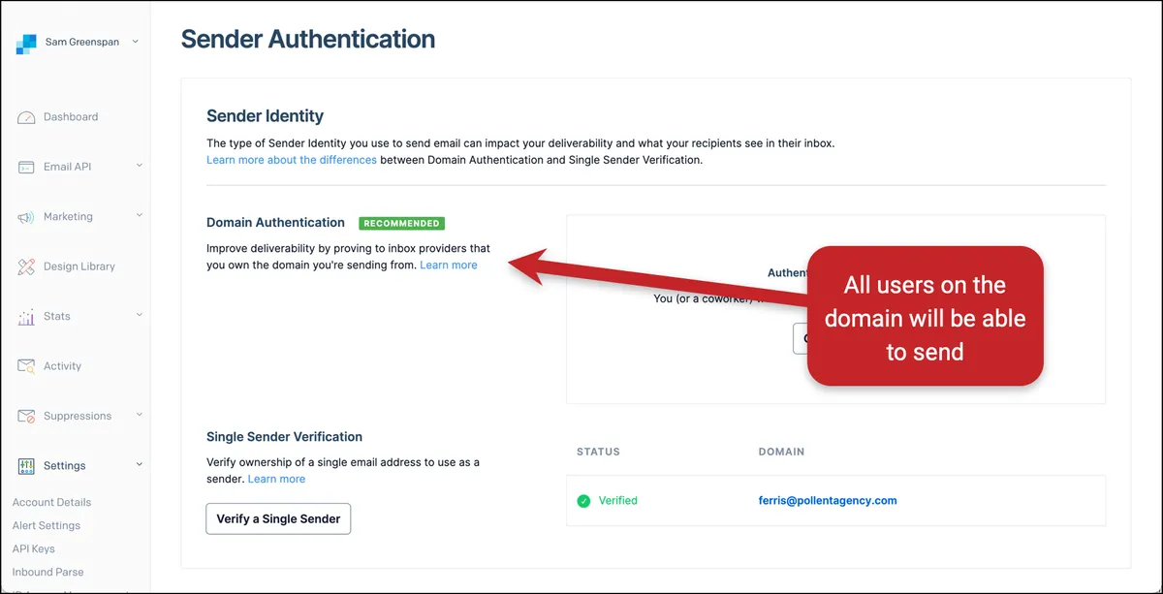Image resolution: width=1163 pixels, height=594 pixels.
Task: Click the SendGrid logo icon
Action: (x=26, y=45)
